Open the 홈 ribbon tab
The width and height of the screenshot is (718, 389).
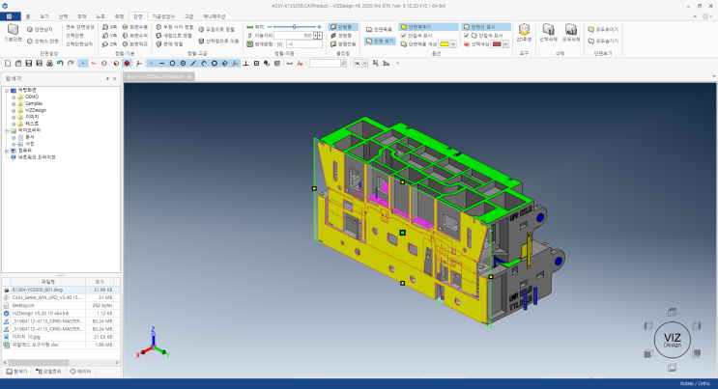pos(28,16)
